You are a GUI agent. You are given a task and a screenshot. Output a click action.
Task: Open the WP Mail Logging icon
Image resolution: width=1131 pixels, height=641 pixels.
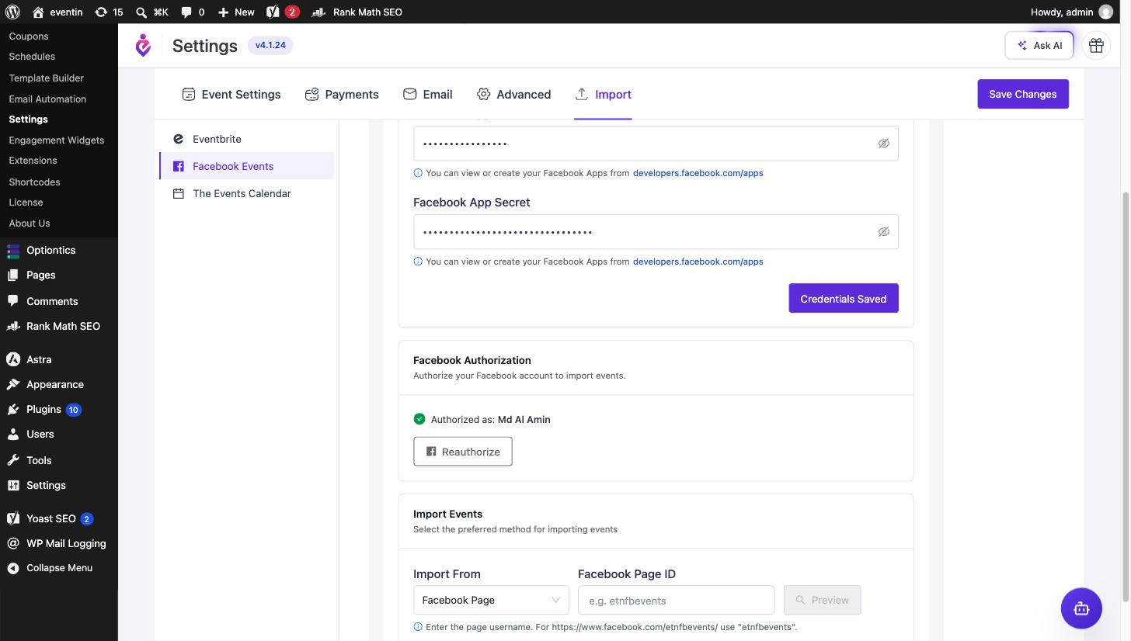point(13,543)
